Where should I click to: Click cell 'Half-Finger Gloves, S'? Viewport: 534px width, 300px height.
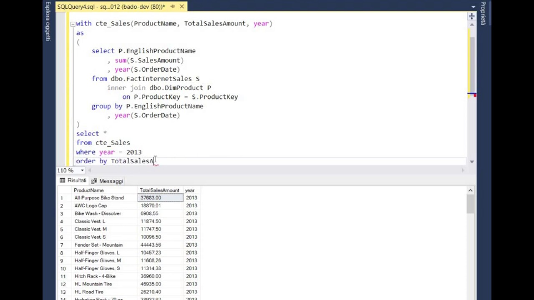[105, 268]
